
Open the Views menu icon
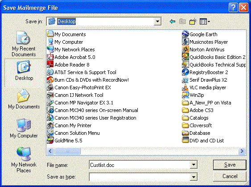tap(205, 21)
